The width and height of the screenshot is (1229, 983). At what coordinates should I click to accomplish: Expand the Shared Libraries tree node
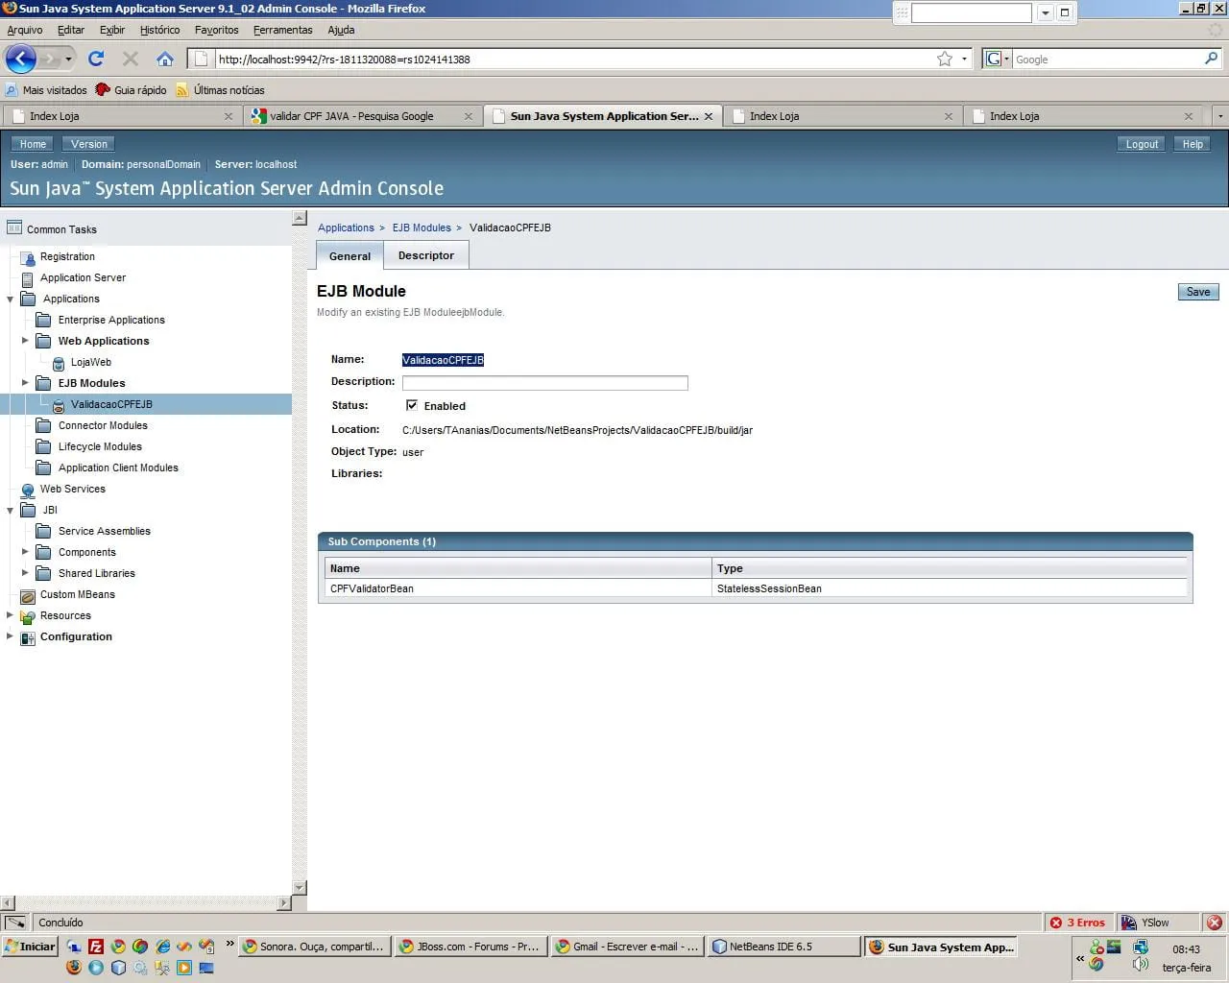click(26, 573)
